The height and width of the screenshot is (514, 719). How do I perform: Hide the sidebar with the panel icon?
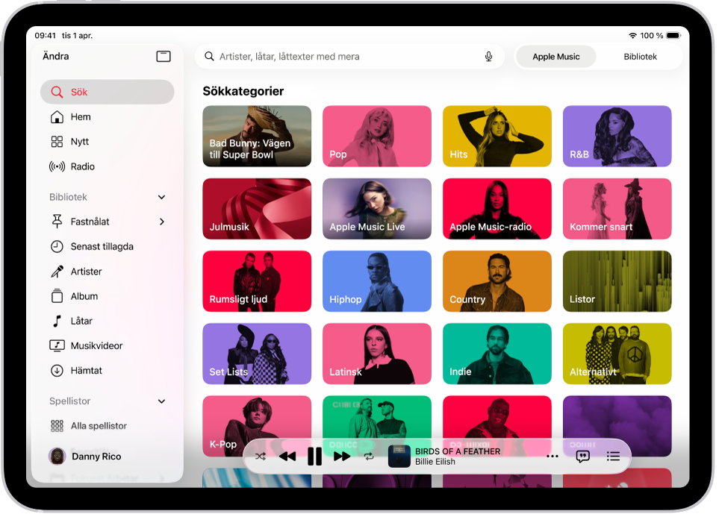164,57
